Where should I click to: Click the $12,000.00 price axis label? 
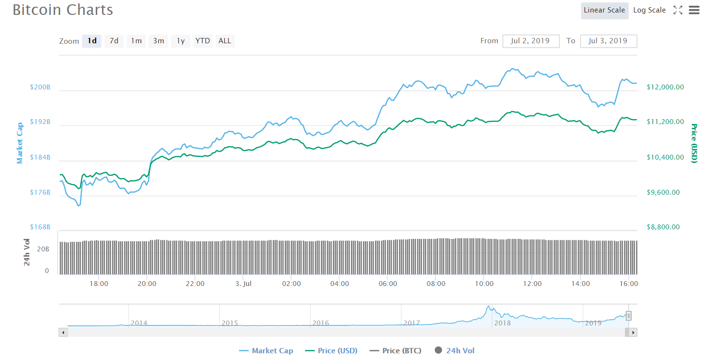(x=665, y=87)
